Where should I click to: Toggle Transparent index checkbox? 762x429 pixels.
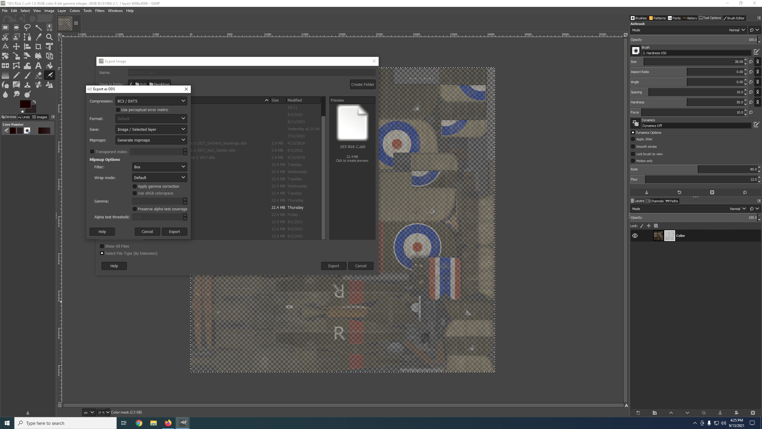92,152
